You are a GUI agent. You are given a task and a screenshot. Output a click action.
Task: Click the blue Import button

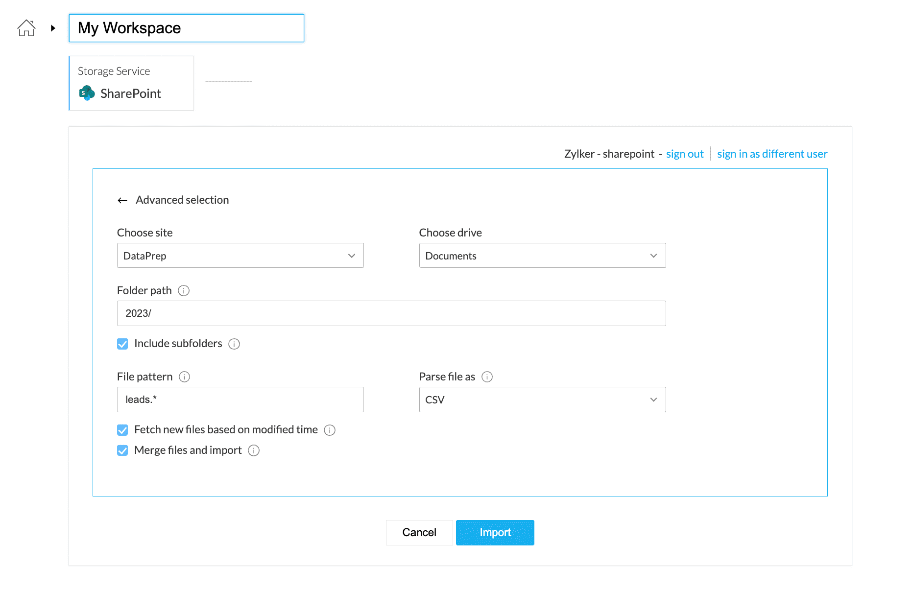(495, 533)
